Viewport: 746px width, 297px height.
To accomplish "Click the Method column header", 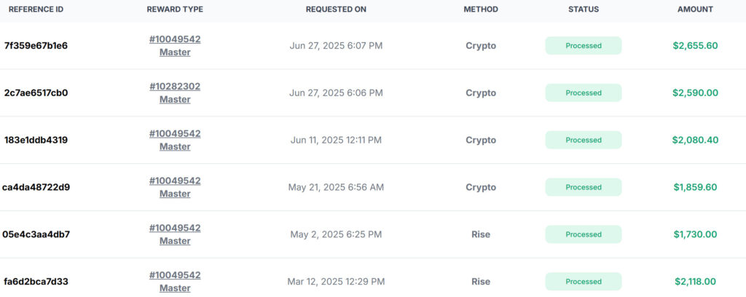I will tap(481, 9).
